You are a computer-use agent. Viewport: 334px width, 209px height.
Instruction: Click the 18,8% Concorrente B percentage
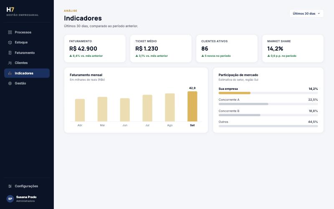(x=313, y=111)
